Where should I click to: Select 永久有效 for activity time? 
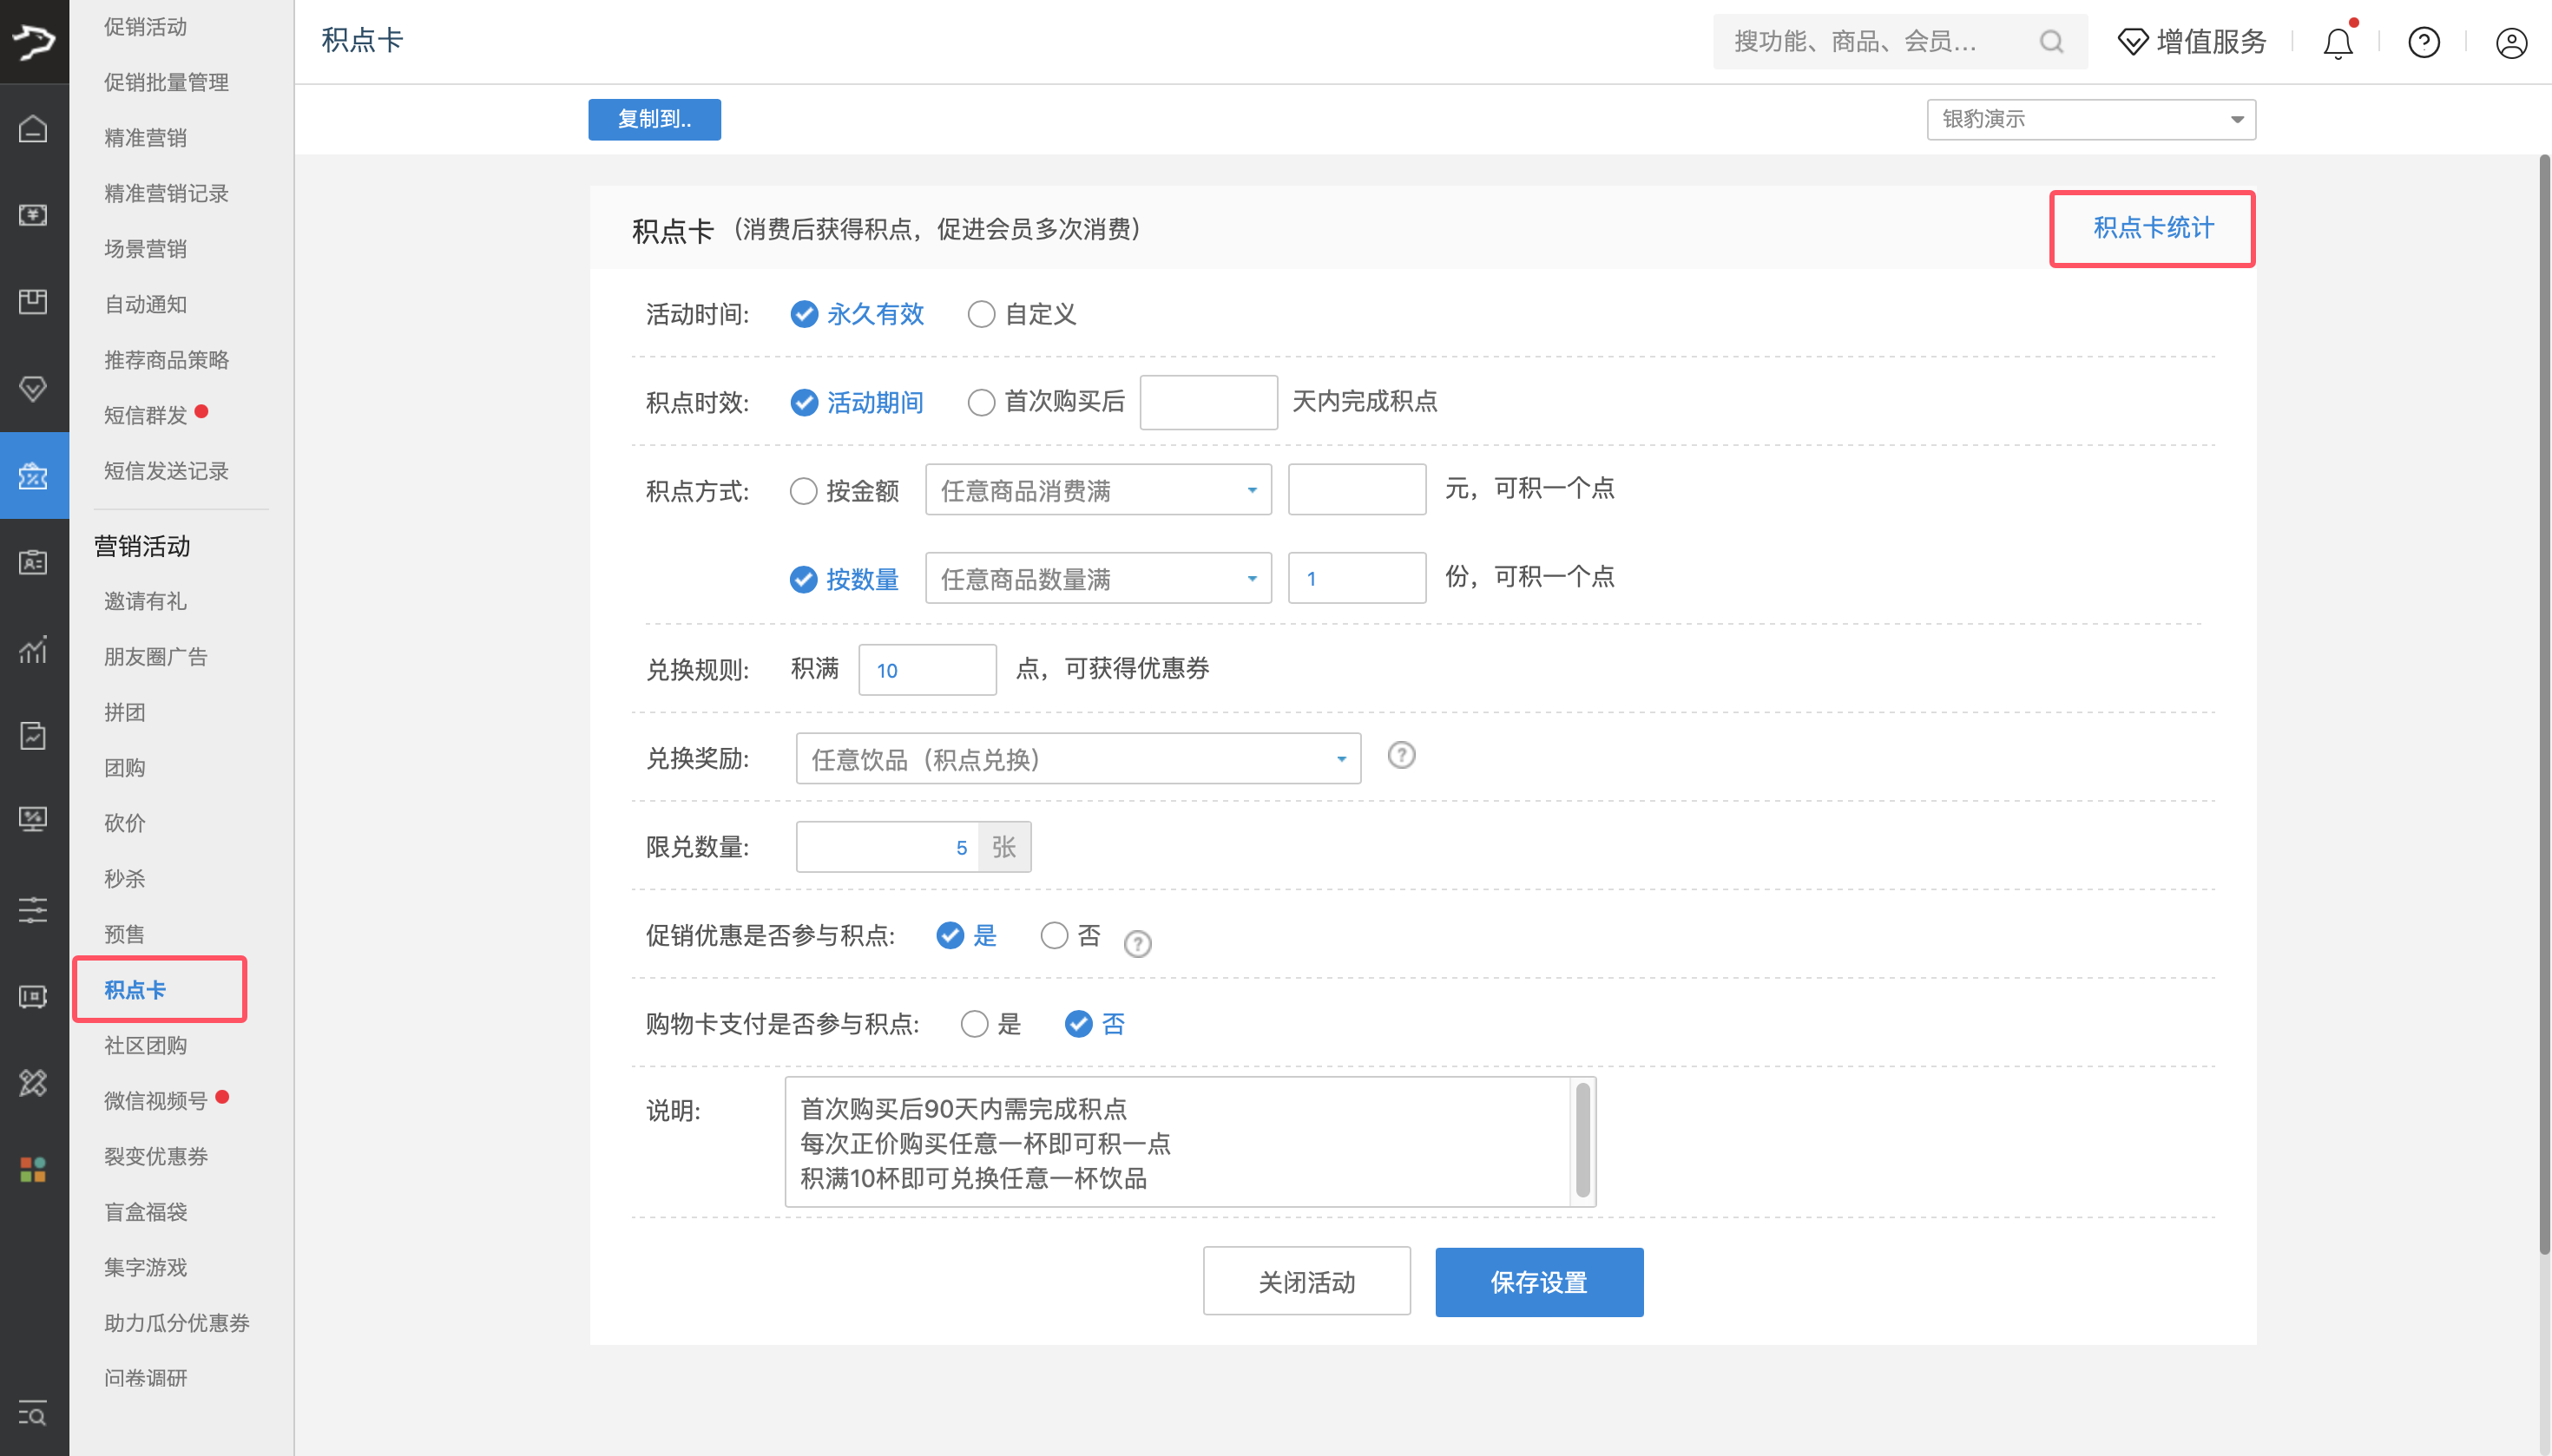pos(803,313)
